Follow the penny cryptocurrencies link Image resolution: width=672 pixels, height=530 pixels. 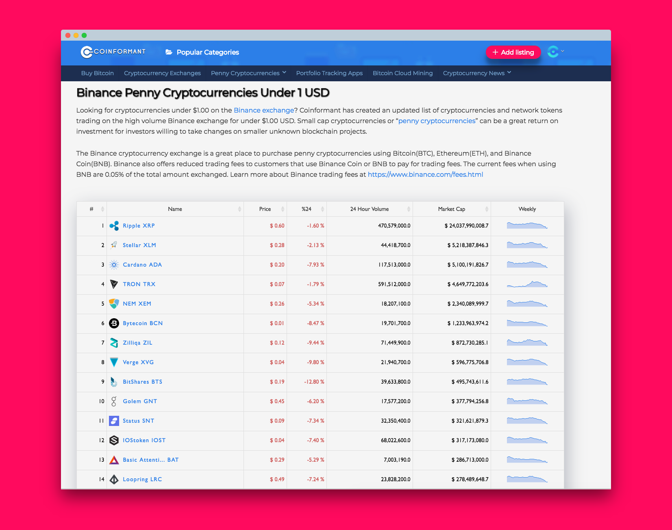[x=437, y=121]
